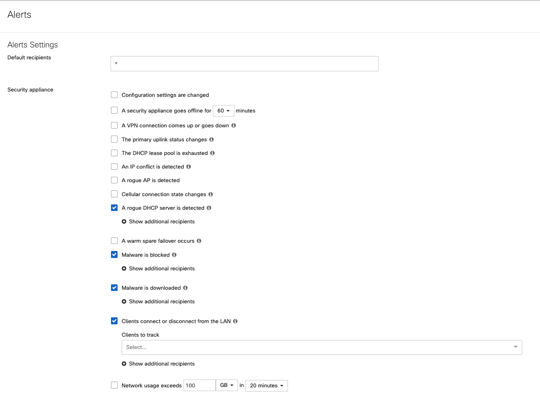Click the info icon beside "An IP conflict is detected"
Viewport: 540px width, 408px height.
[189, 166]
